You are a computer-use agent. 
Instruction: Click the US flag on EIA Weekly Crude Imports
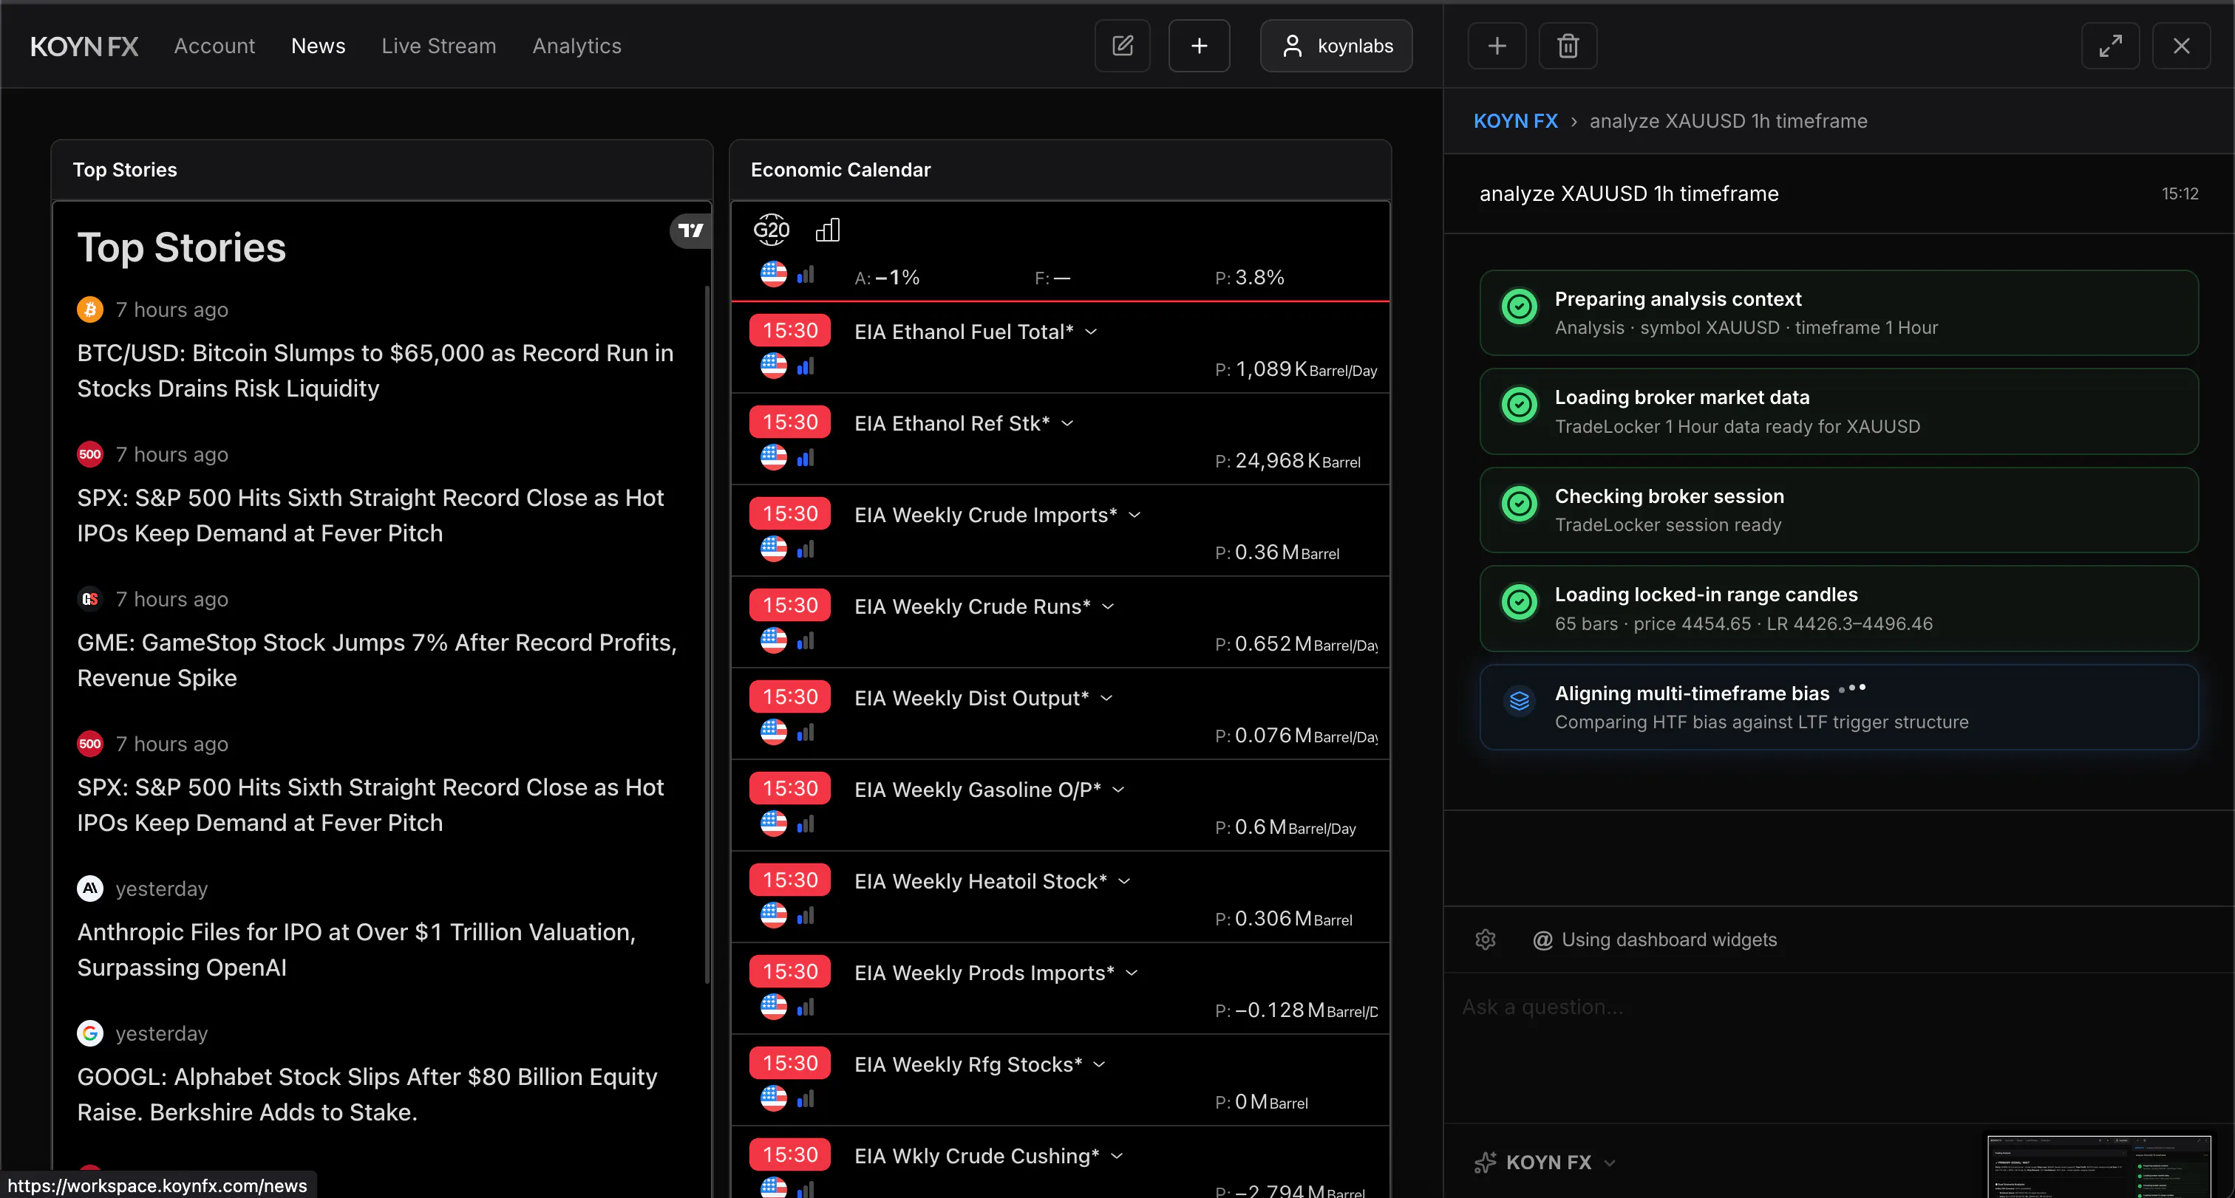coord(774,549)
